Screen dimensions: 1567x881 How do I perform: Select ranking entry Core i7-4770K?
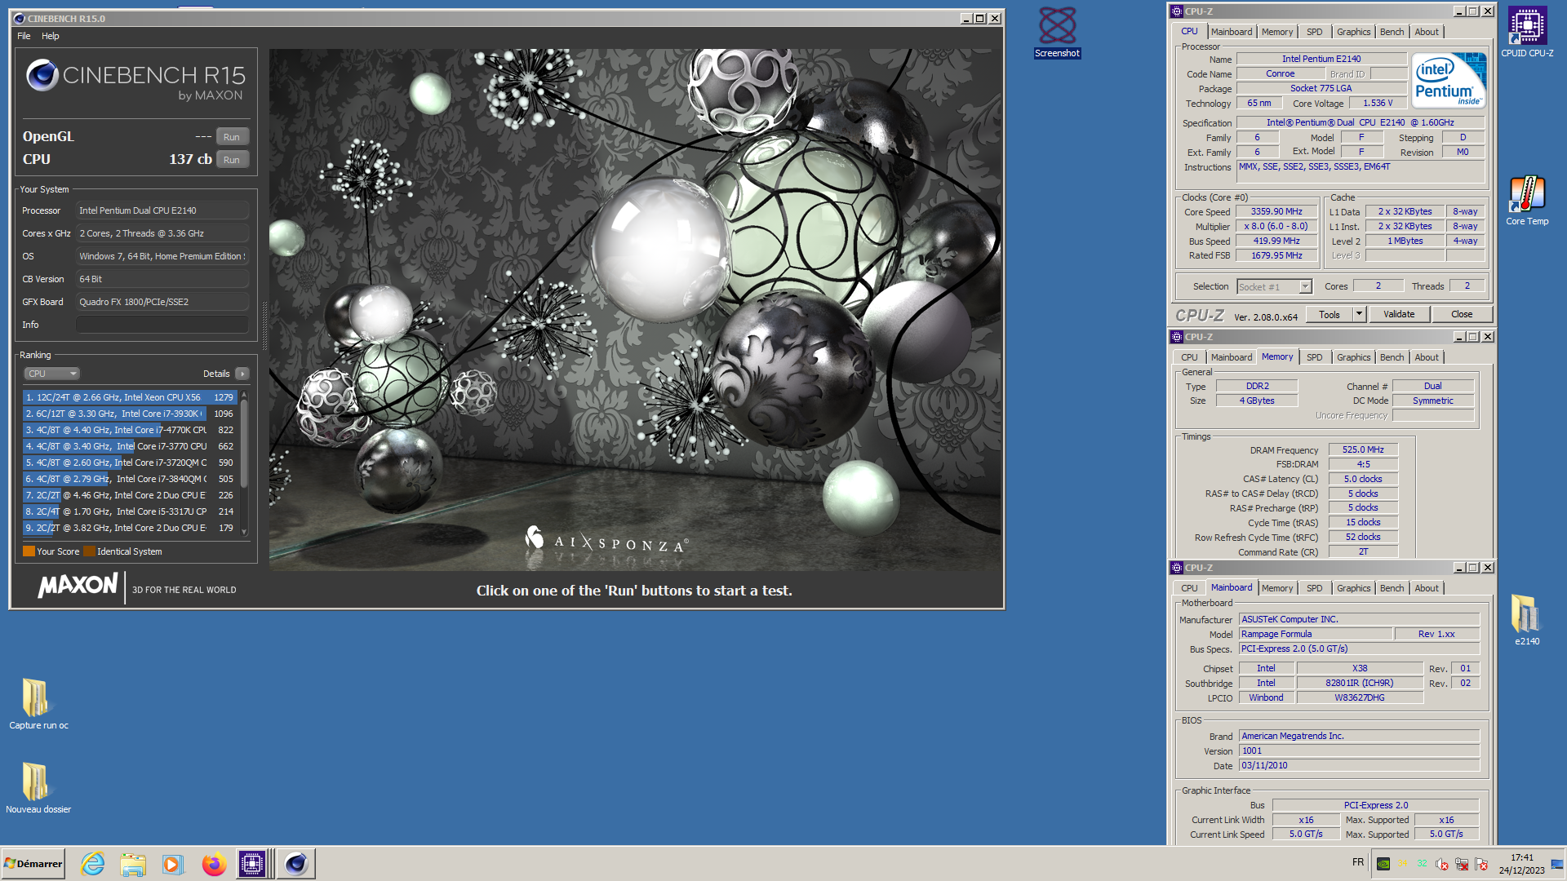tap(129, 430)
